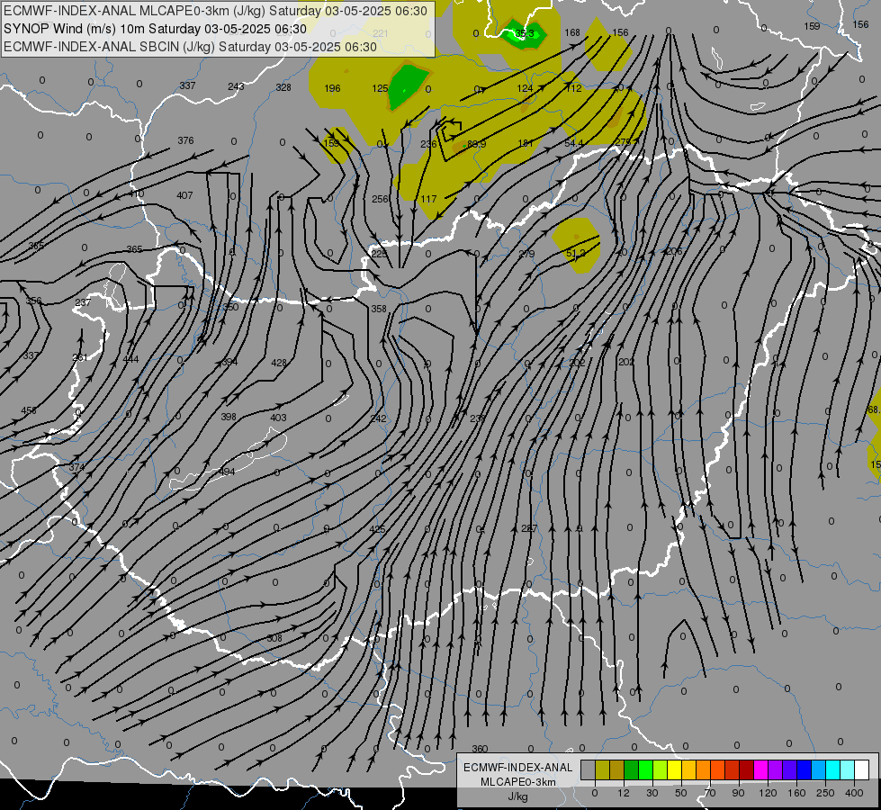This screenshot has width=881, height=810.
Task: Click the legend scale label 30
Action: (x=652, y=793)
